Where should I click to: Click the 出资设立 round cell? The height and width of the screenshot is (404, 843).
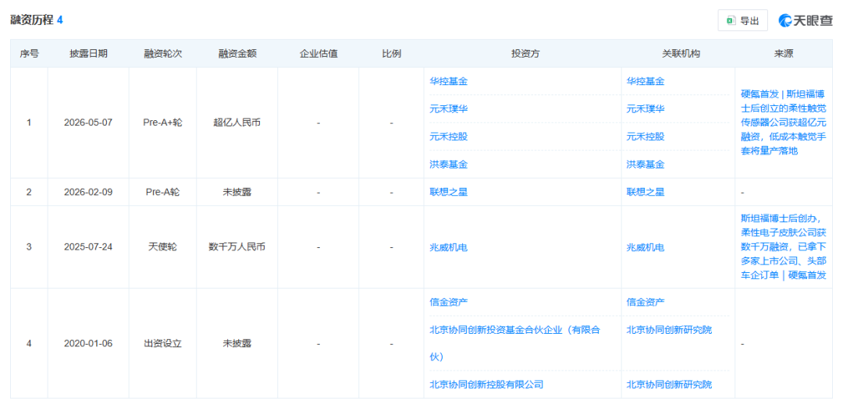163,343
